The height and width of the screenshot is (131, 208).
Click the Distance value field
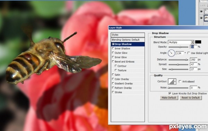coord(193,59)
